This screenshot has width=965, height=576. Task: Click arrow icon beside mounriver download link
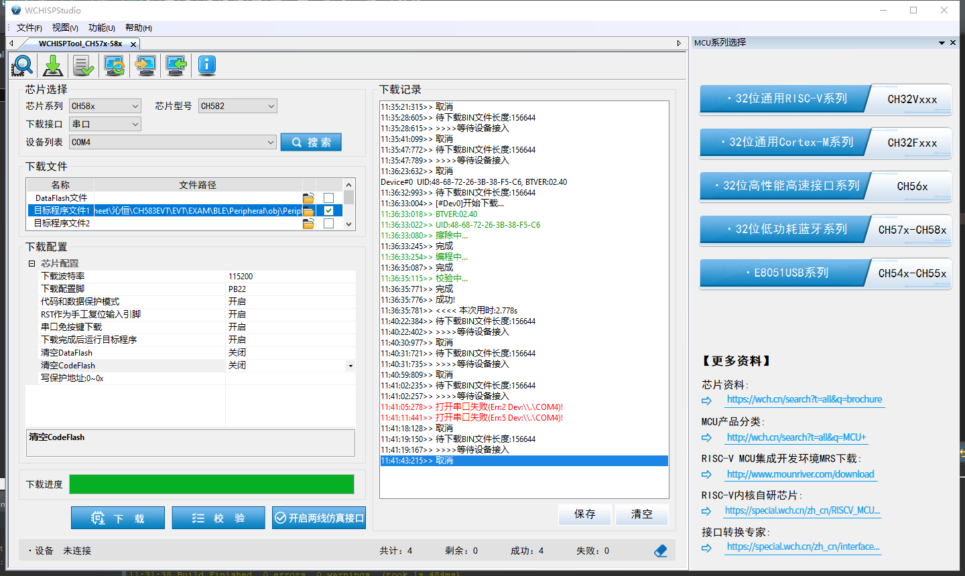pos(707,474)
